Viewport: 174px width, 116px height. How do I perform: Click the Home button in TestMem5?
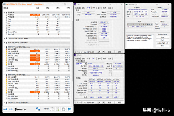162,37
